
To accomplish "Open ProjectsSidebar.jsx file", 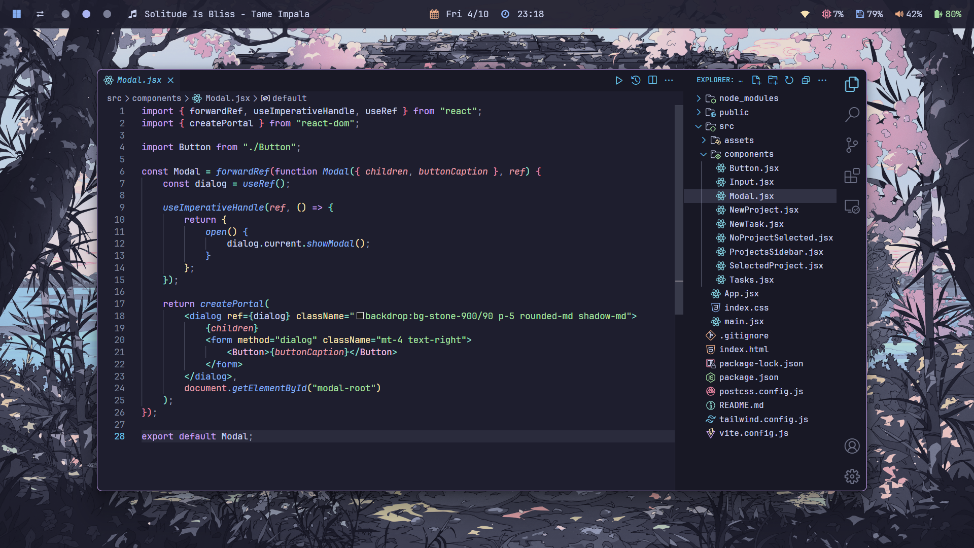I will coord(760,252).
